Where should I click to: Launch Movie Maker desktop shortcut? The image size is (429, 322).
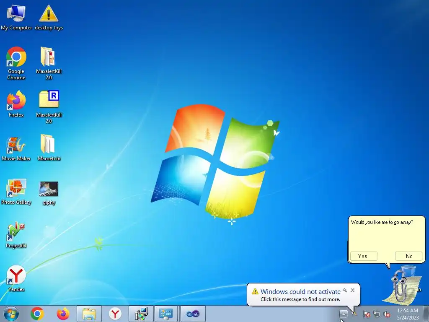(x=16, y=149)
